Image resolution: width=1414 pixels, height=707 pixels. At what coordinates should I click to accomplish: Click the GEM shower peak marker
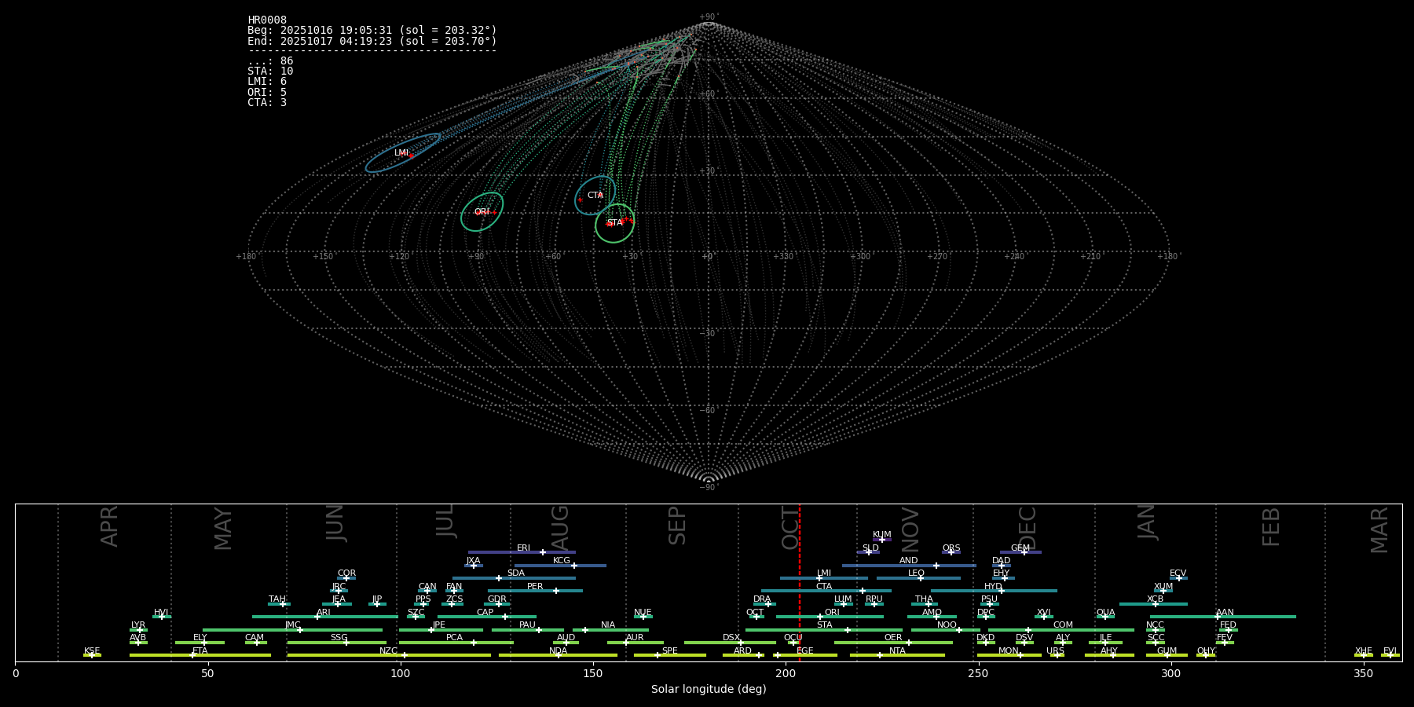1024,552
